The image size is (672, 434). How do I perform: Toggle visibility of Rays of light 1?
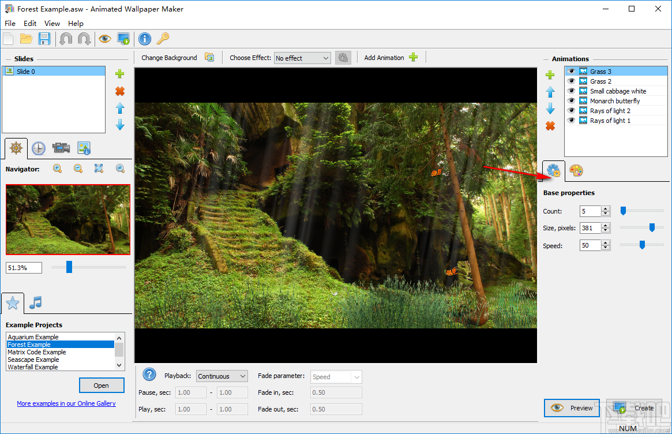pyautogui.click(x=571, y=121)
